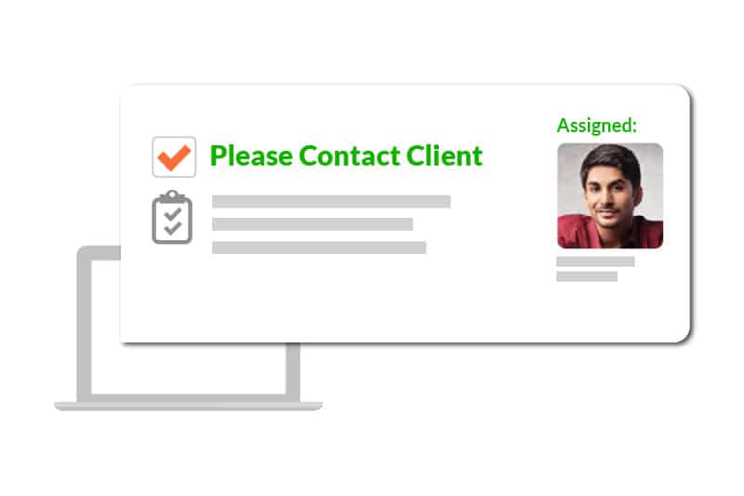Toggle the orange checkmark checkbox

click(x=174, y=157)
